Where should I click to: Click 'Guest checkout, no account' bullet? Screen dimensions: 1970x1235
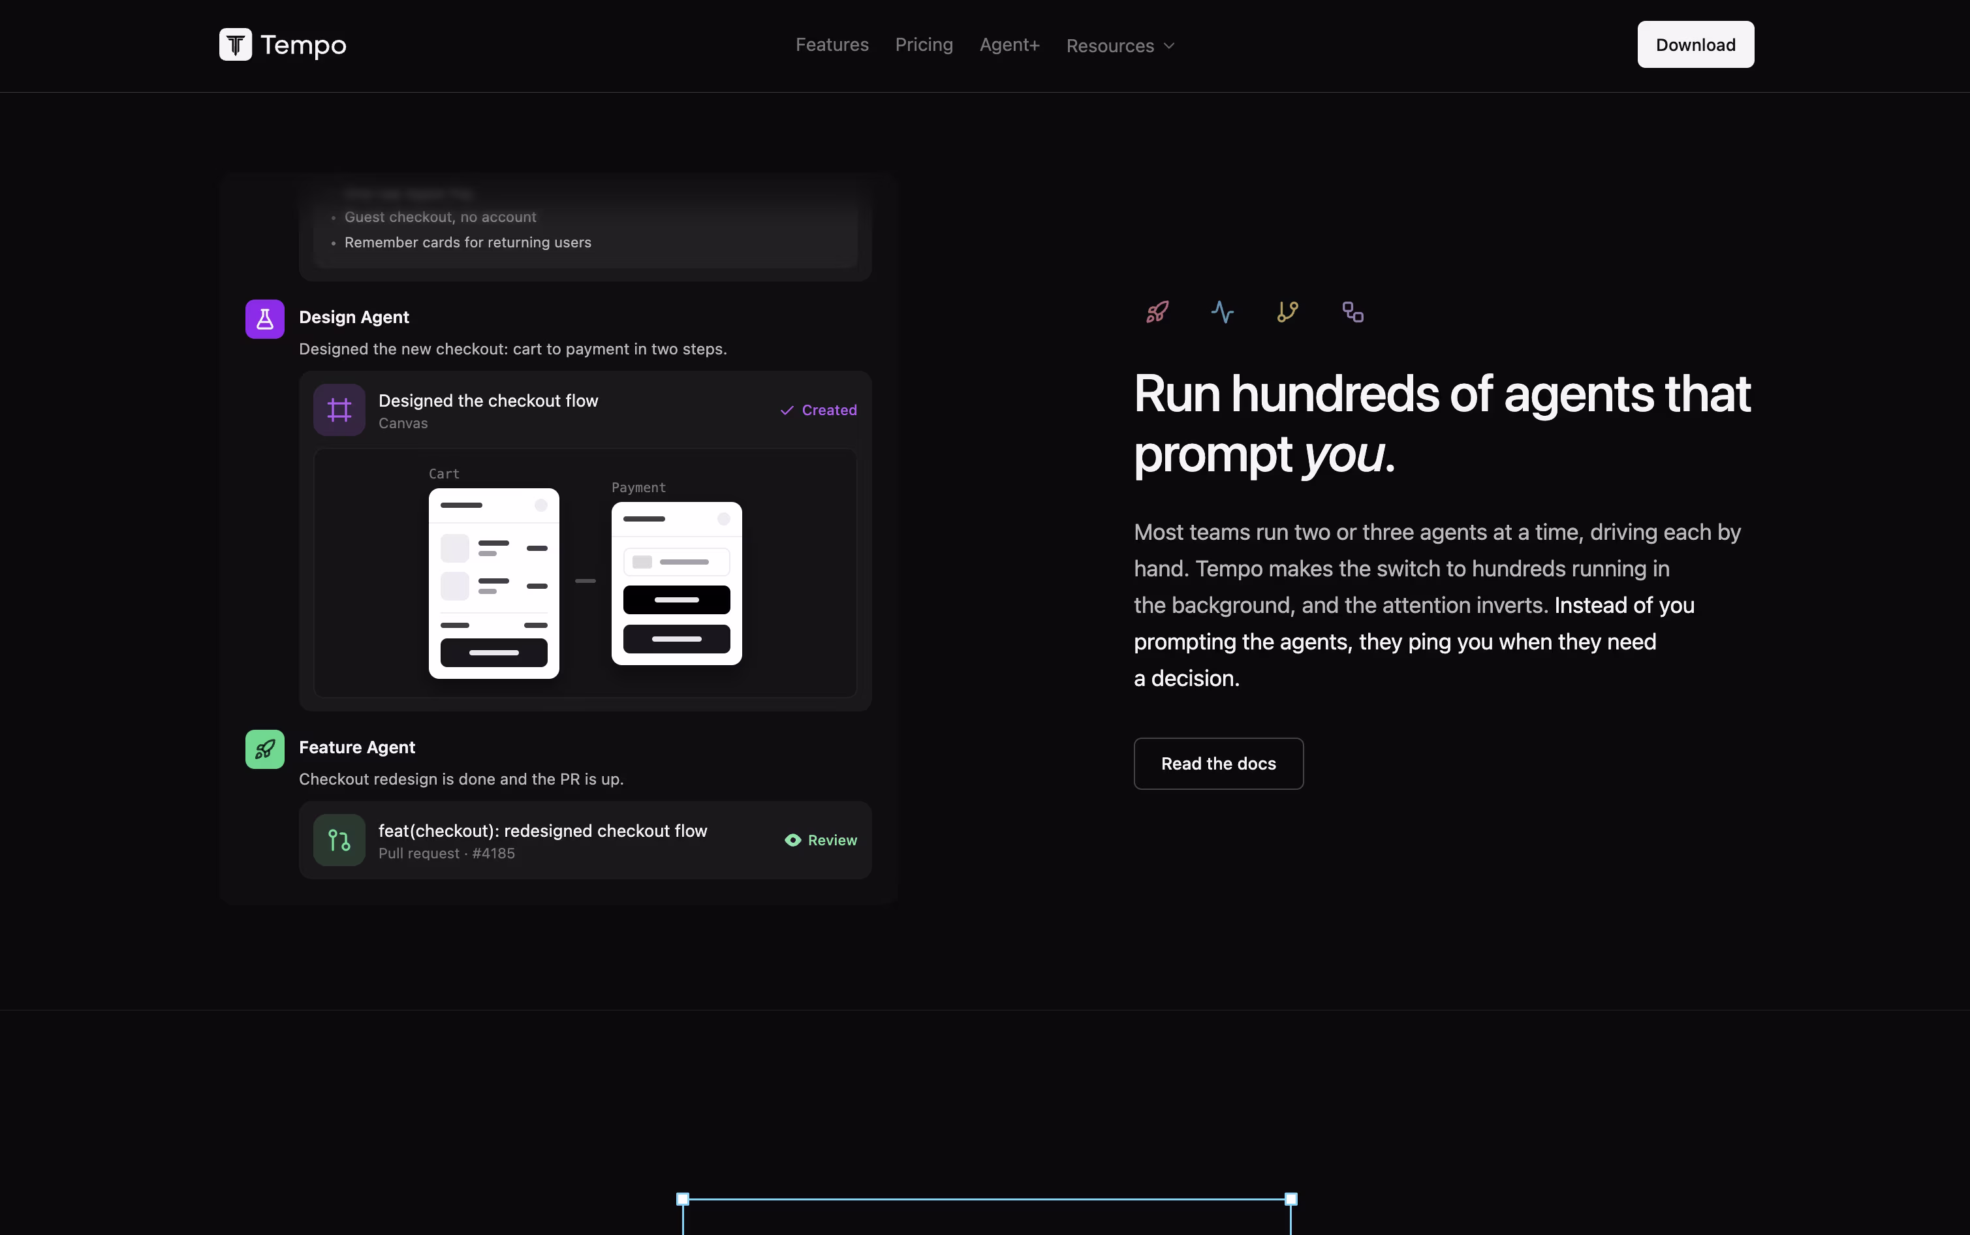pos(440,217)
